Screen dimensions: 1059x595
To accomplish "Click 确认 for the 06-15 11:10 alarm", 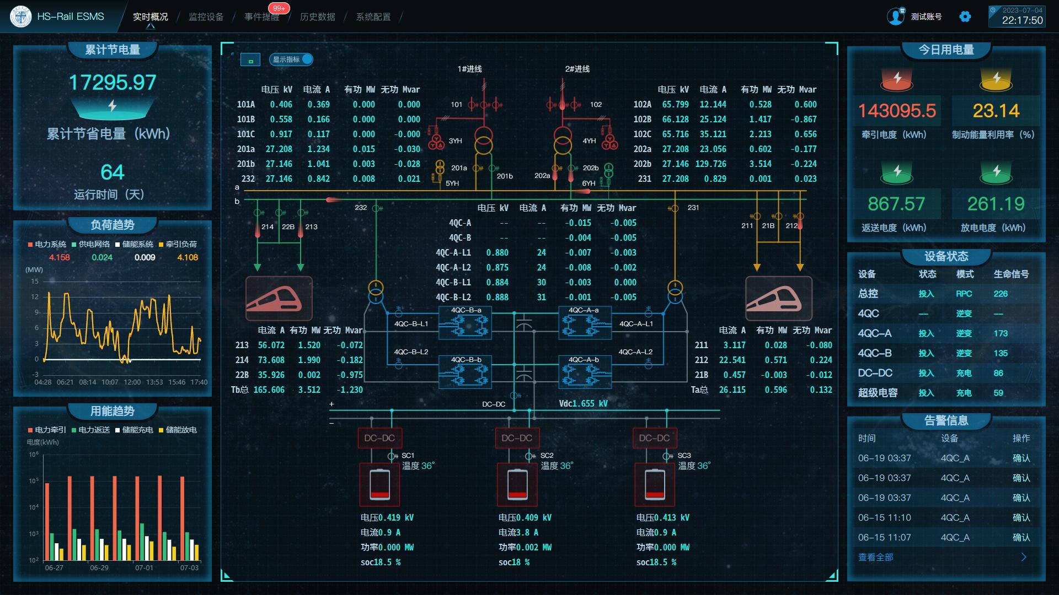I will click(1021, 517).
